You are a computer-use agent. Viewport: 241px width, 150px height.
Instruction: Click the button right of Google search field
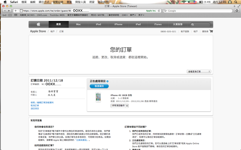(x=237, y=11)
